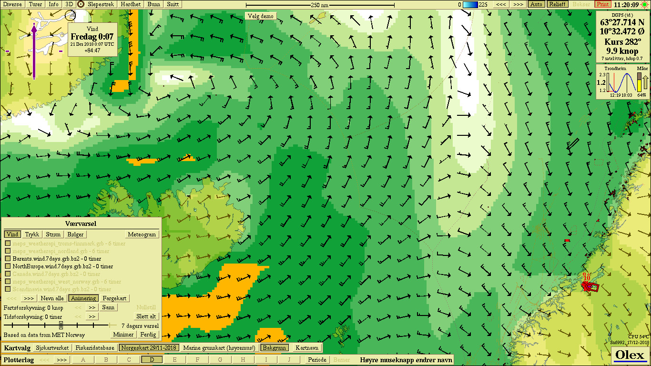Viewport: 651px width, 366px height.
Task: Click Ferdig to close the forecast panel
Action: 148,335
